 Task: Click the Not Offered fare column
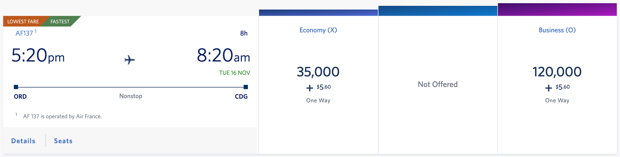click(437, 84)
